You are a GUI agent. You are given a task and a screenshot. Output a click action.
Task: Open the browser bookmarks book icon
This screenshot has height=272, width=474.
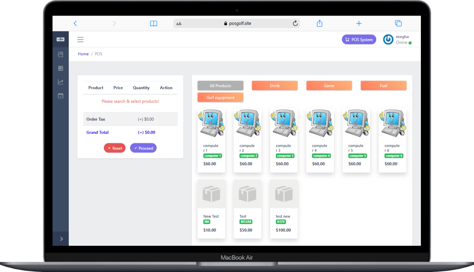click(x=153, y=23)
